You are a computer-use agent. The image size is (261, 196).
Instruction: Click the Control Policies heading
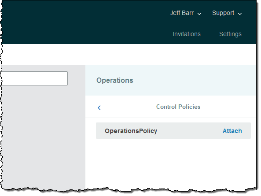click(x=178, y=107)
